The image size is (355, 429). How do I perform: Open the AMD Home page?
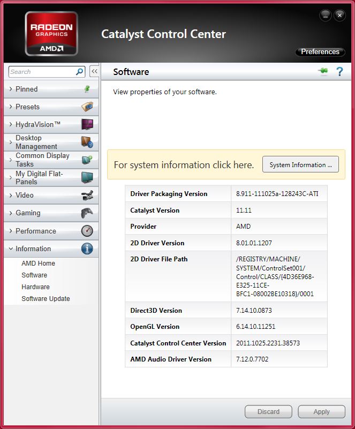coord(39,263)
